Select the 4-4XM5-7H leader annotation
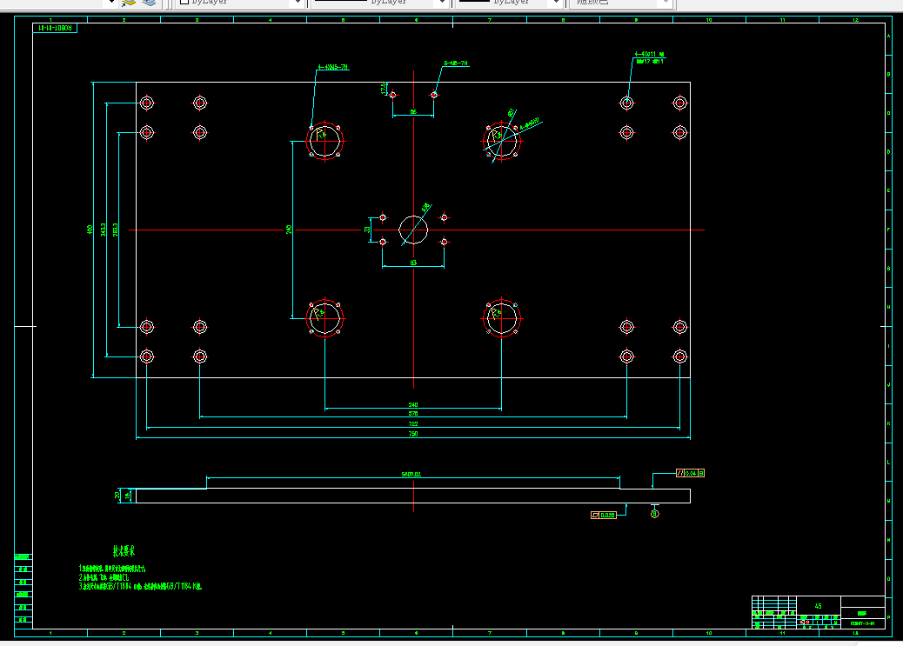 [x=333, y=67]
